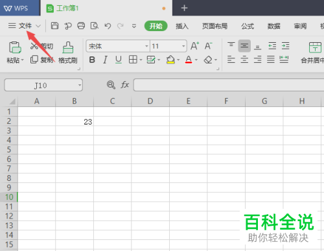Switch to the 工作簿1 document tab
Viewport: 324px width, 251px height.
click(x=106, y=8)
